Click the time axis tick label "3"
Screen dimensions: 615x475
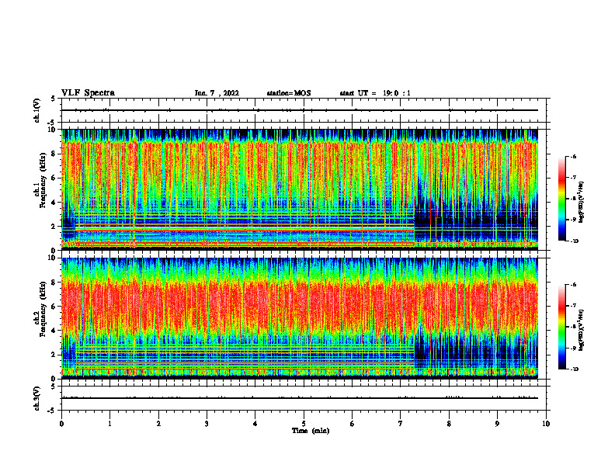(x=207, y=424)
